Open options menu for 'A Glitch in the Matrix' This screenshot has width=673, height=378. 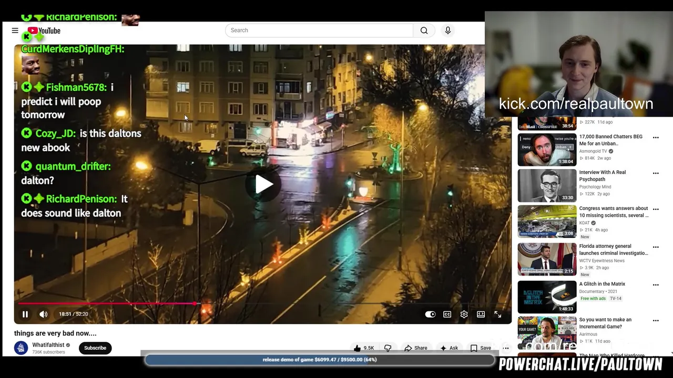point(656,285)
